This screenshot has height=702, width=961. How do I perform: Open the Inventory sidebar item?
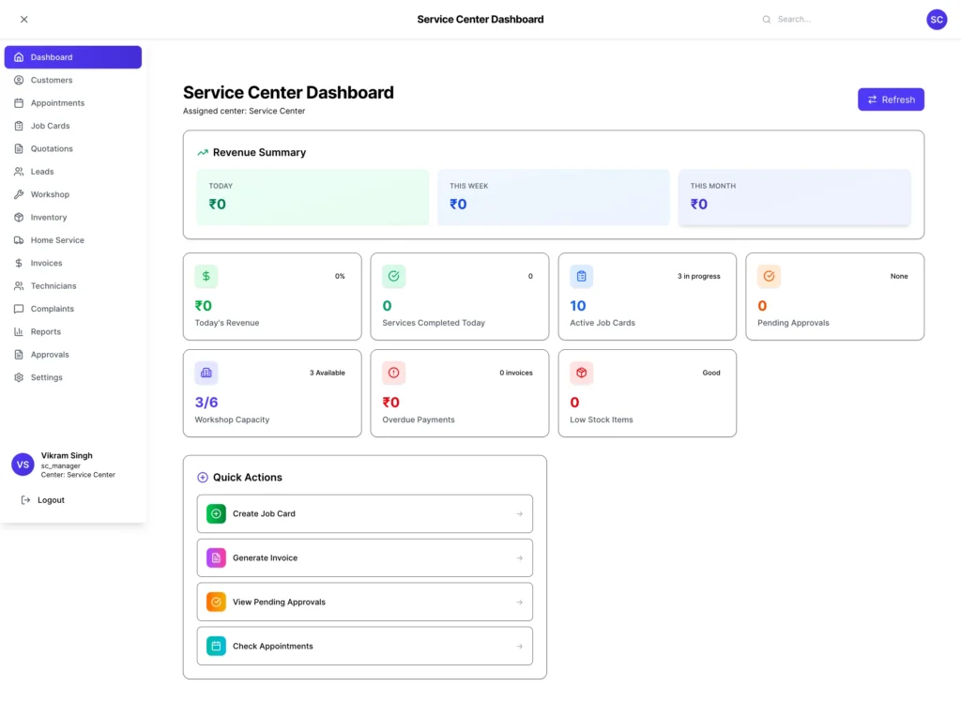(49, 217)
